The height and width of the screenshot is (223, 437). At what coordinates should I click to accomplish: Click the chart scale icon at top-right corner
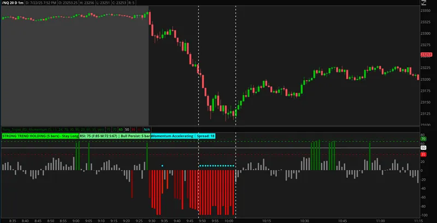click(x=424, y=3)
